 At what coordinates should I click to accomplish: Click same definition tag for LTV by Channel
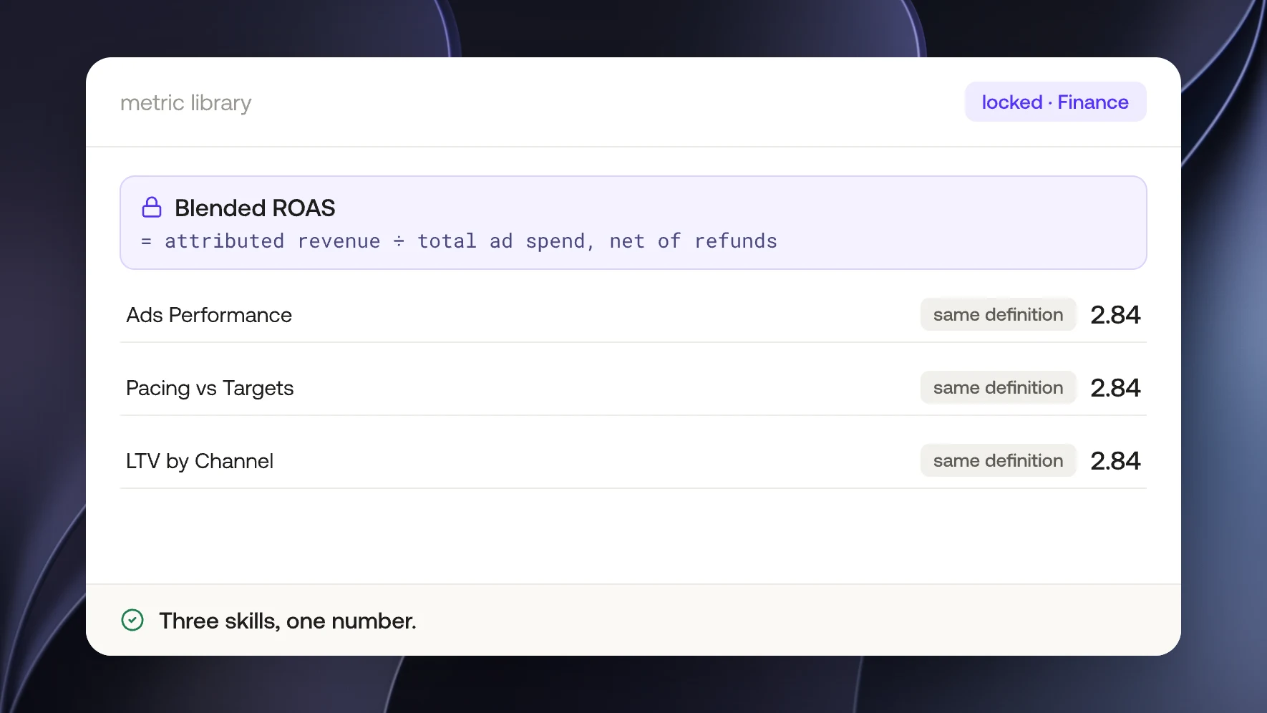(998, 460)
